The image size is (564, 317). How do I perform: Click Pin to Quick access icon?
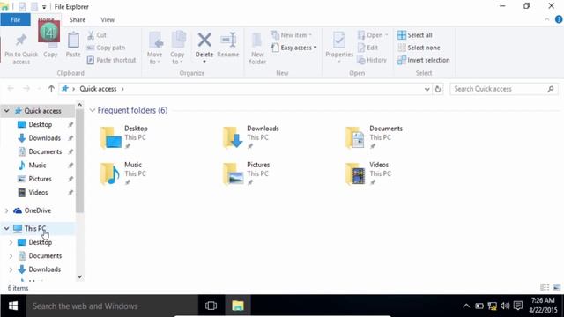pos(21,40)
